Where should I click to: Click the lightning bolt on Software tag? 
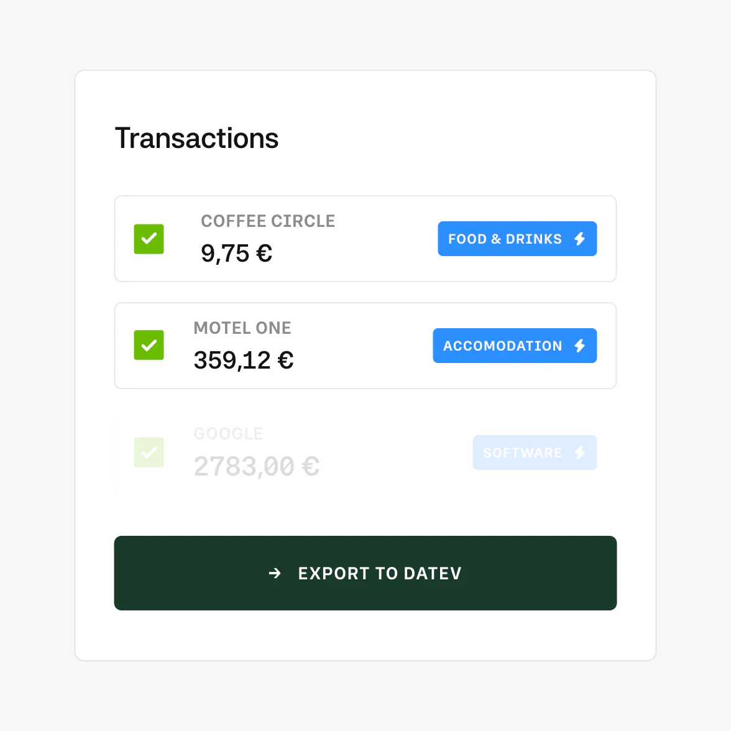[580, 453]
